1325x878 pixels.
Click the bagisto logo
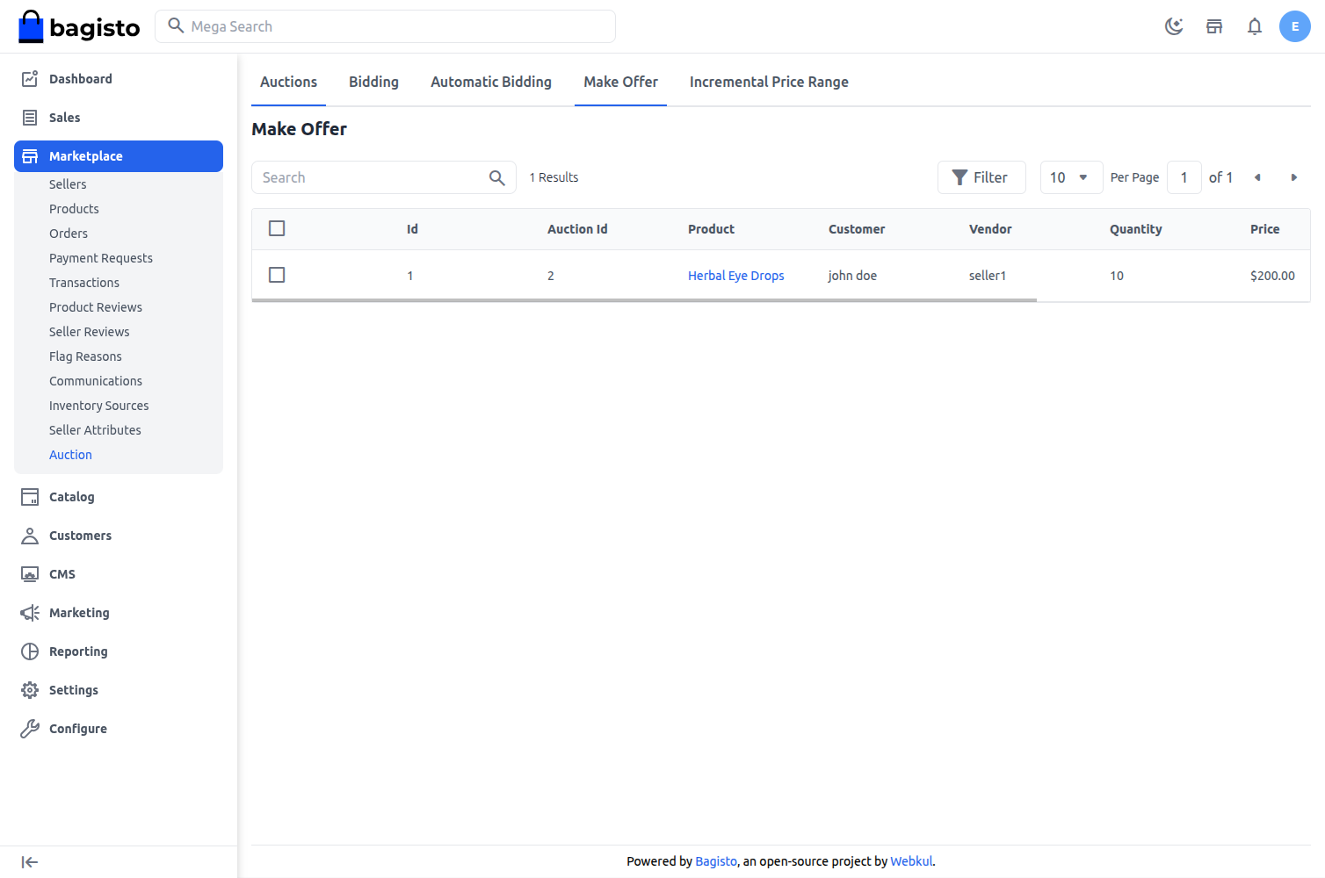click(x=79, y=26)
